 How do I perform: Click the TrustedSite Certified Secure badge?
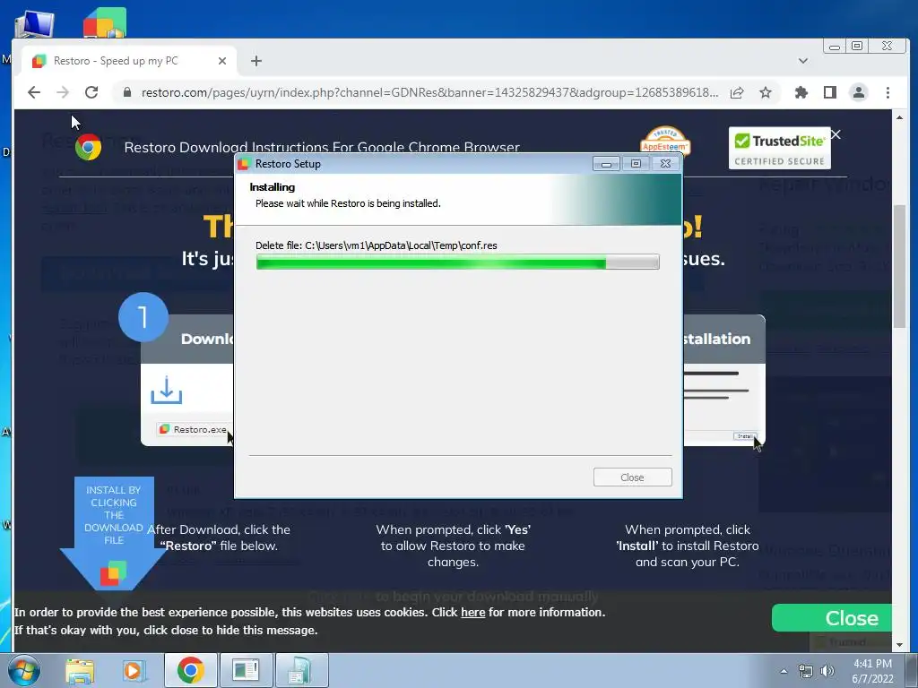[779, 148]
